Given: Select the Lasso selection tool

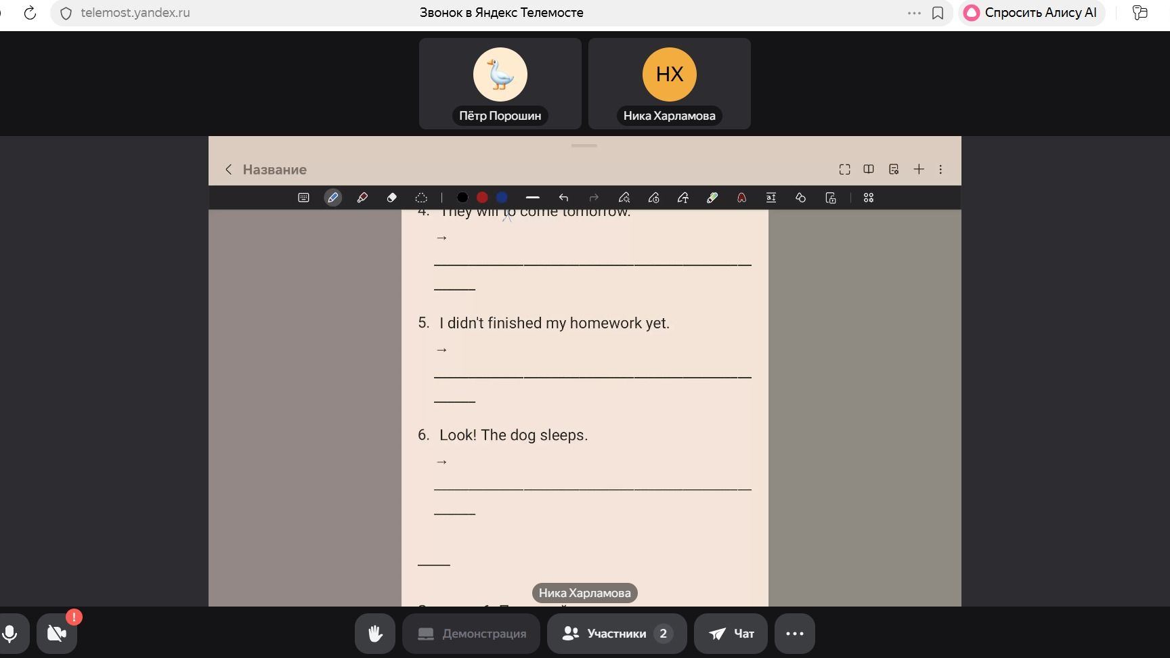Looking at the screenshot, I should point(421,198).
